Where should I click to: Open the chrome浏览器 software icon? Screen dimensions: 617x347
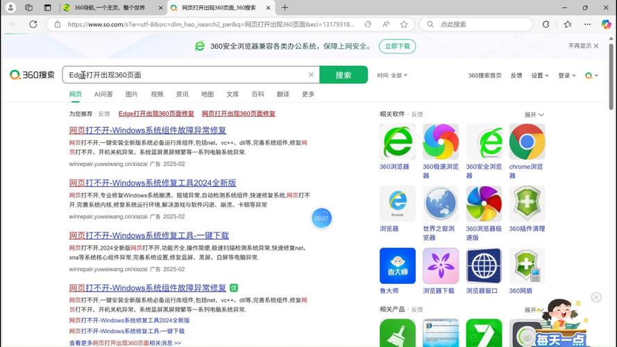coord(527,142)
